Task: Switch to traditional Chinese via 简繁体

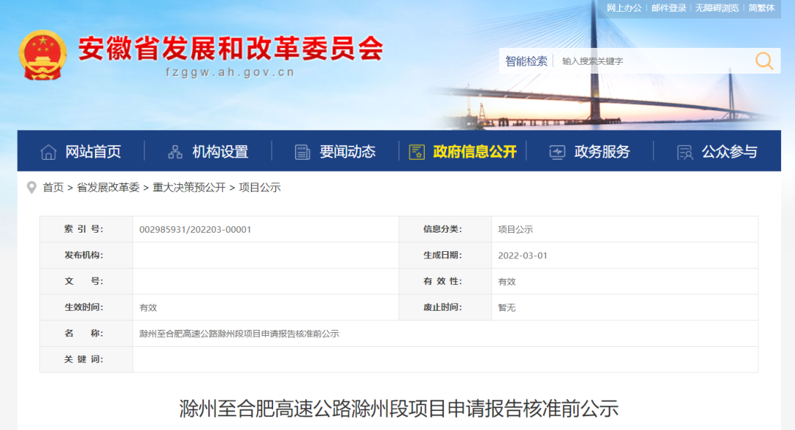Action: pos(761,8)
